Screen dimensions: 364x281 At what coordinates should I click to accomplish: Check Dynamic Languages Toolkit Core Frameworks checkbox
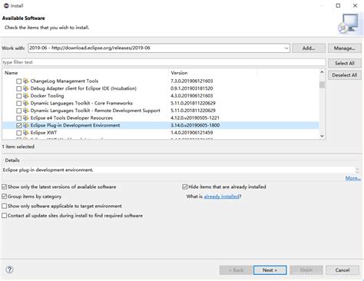[x=18, y=104]
